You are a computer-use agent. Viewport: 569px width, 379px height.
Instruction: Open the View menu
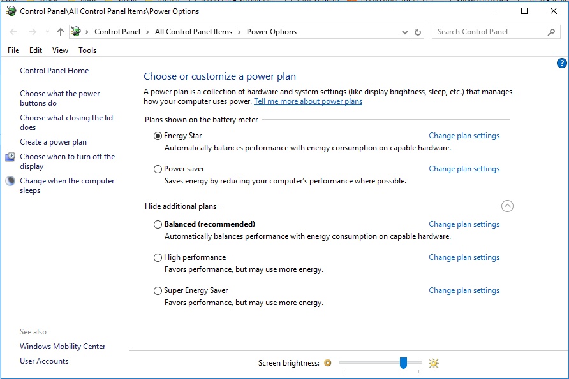[60, 50]
